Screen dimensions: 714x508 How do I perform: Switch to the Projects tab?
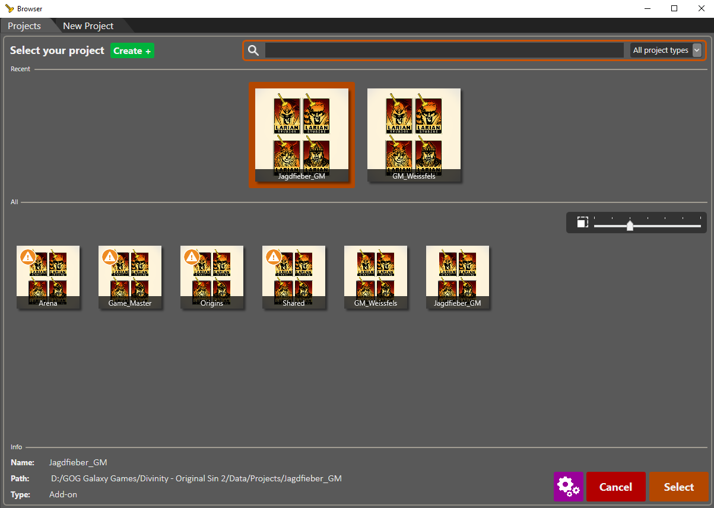click(x=24, y=26)
